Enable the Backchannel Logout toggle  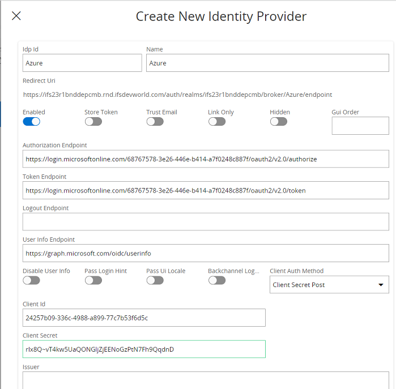pos(217,280)
